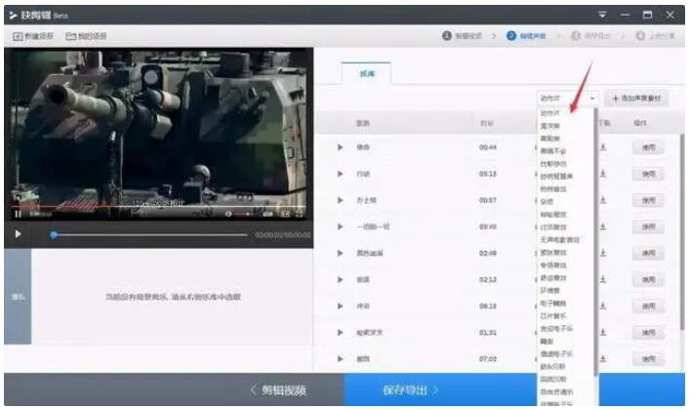This screenshot has height=410, width=689.
Task: Select the blue music track label block
Action: pyautogui.click(x=18, y=297)
